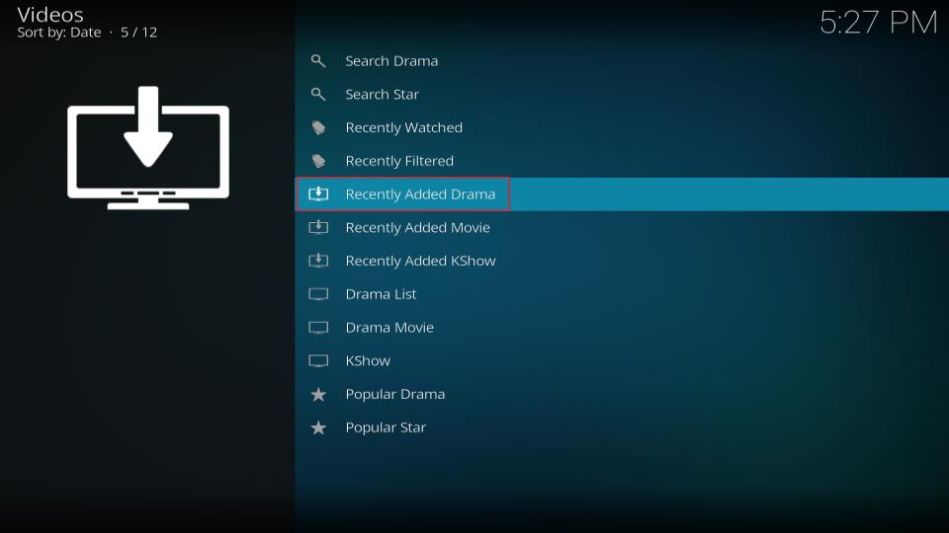Open Recently Added Drama
Viewport: 949px width, 533px height.
[x=622, y=194]
